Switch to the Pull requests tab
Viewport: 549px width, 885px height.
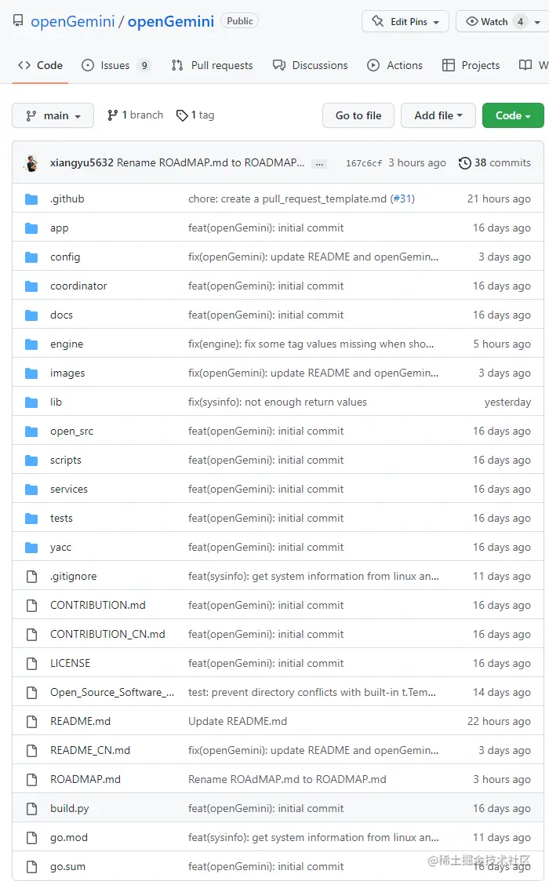213,65
